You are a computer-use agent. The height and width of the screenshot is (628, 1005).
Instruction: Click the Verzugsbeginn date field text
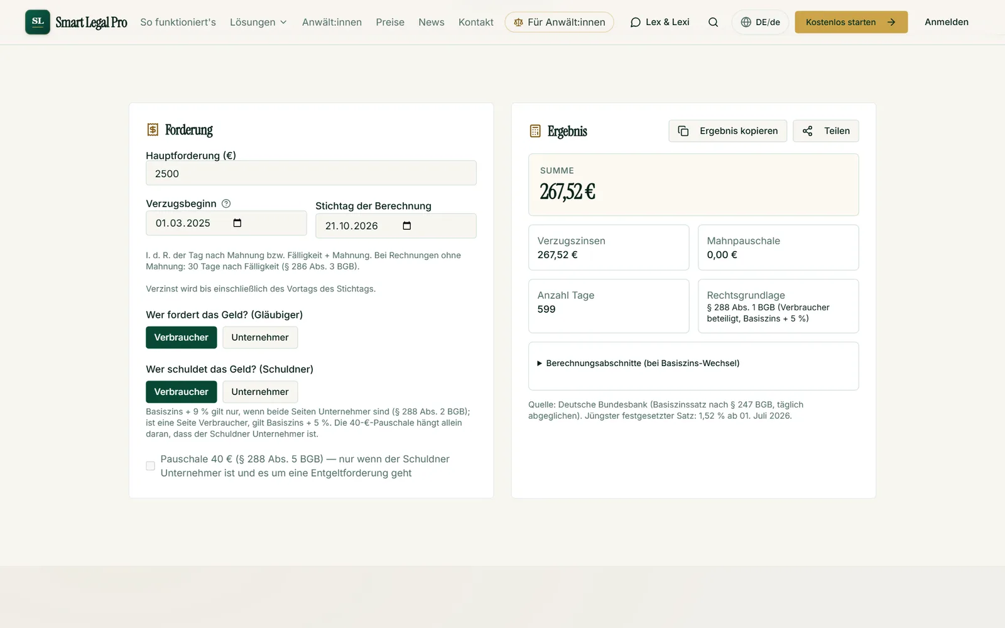point(183,223)
